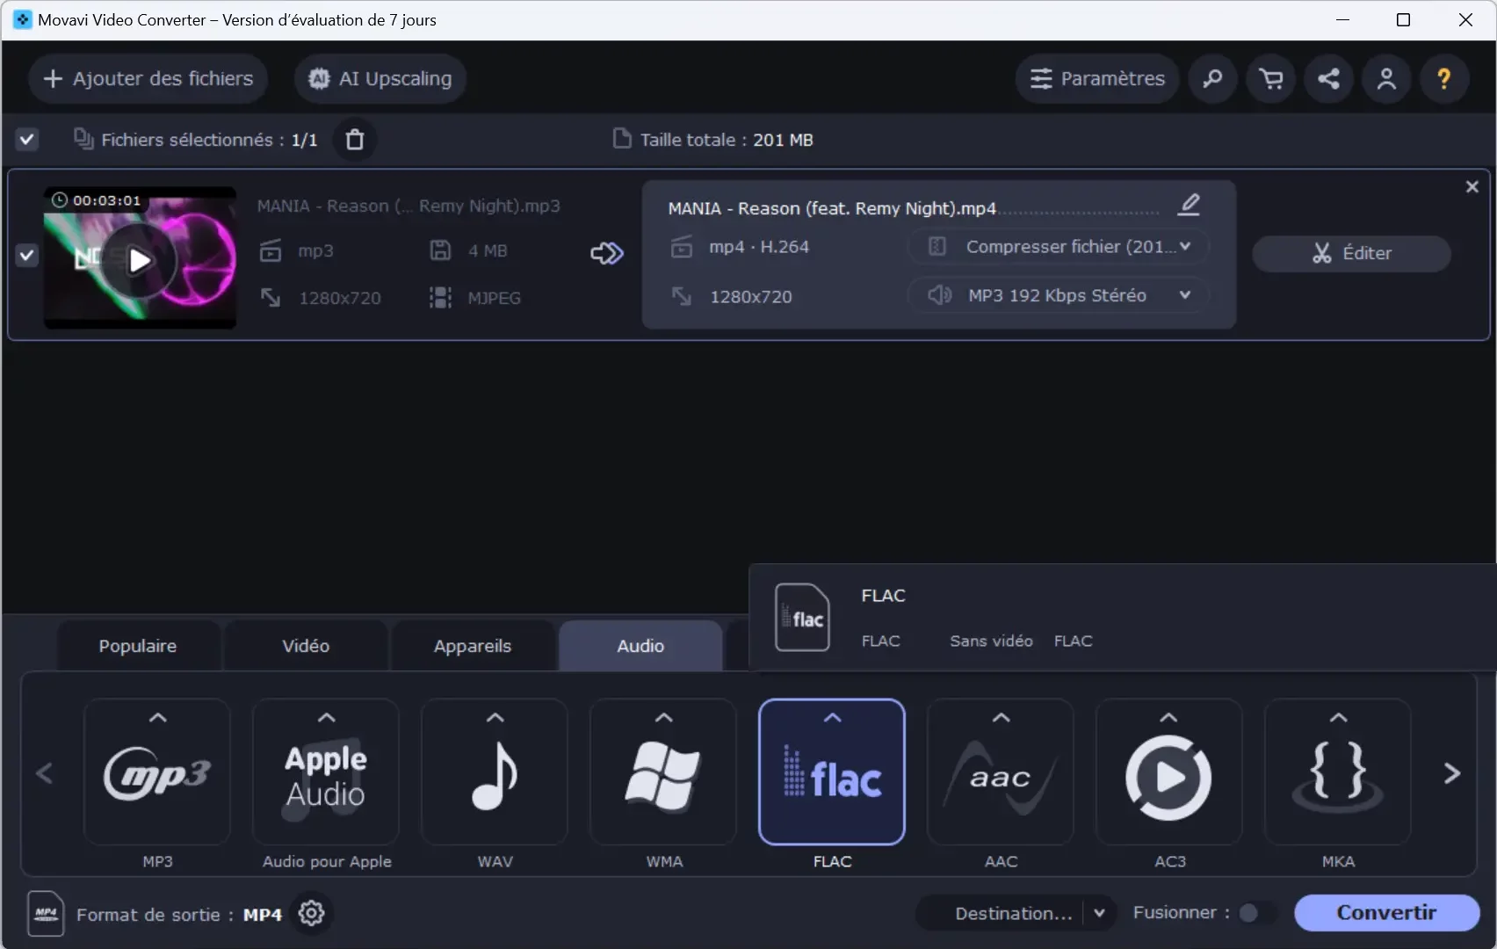This screenshot has width=1497, height=949.
Task: Click the Éditer button
Action: point(1351,254)
